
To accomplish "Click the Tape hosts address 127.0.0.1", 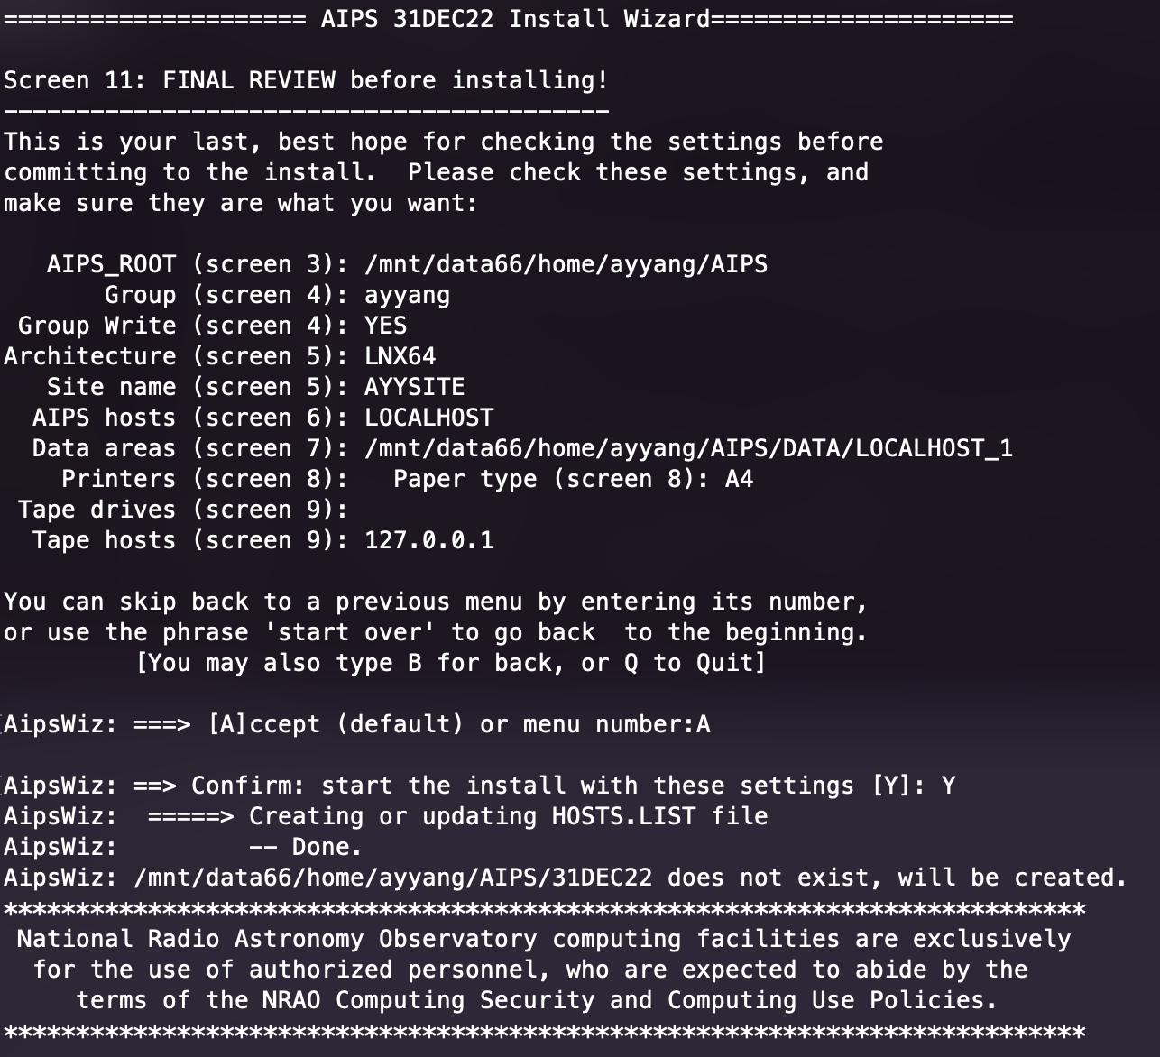I will click(x=428, y=540).
